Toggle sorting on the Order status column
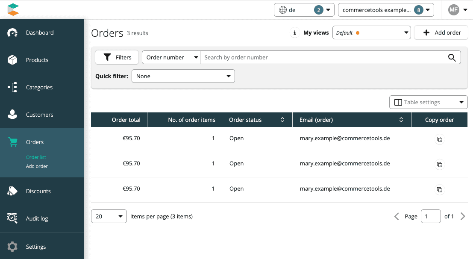Viewport: 473px width, 259px height. [x=282, y=120]
